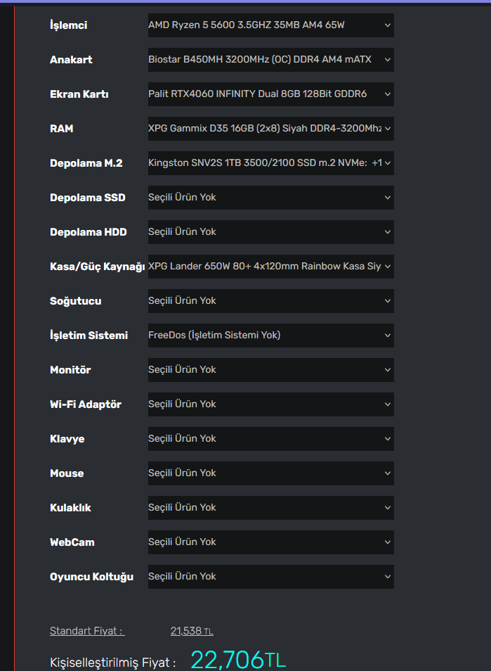Click the Standart Fiyat underlined label
This screenshot has width=491, height=671.
[x=87, y=631]
